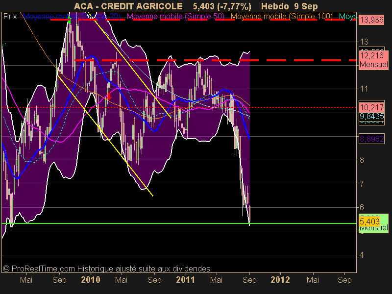
Task: Click the 'Prix' legend label
Action: point(10,17)
